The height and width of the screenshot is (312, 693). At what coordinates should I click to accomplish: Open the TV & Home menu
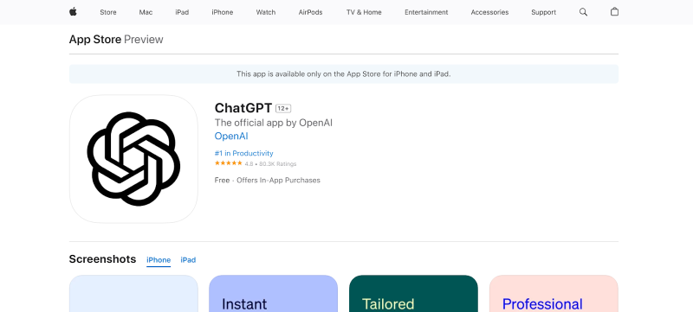point(364,12)
